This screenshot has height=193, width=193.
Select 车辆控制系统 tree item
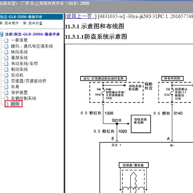(x=24, y=98)
